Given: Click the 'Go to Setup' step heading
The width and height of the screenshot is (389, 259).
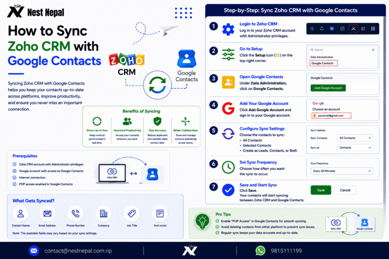Looking at the screenshot, I should coord(251,49).
